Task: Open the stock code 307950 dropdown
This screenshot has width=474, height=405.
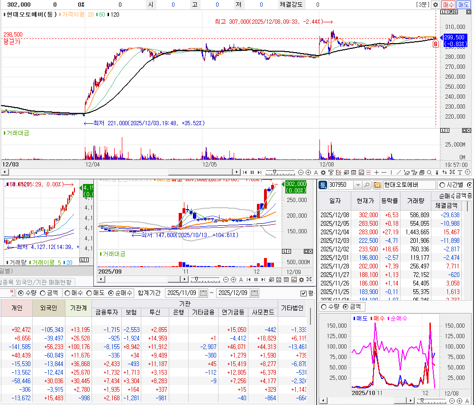Action: click(358, 184)
